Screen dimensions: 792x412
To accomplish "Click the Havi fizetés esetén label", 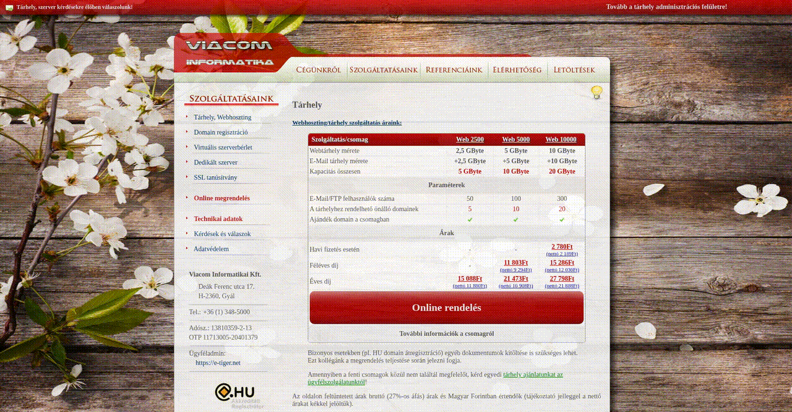I will click(x=334, y=250).
